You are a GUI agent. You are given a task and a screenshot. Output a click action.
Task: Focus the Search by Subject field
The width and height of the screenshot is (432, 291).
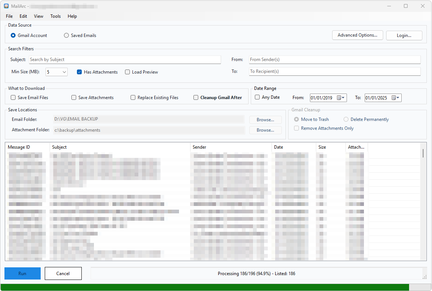[x=125, y=60]
